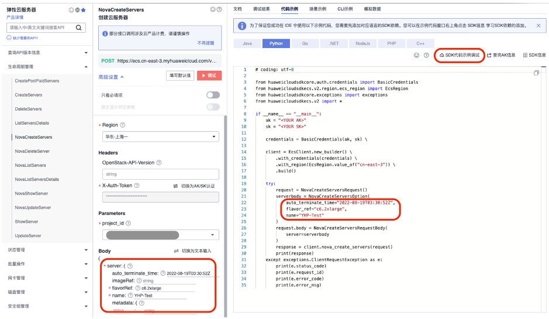The width and height of the screenshot is (549, 319).
Task: Click the help icon next to imageRef
Action: pos(139,280)
